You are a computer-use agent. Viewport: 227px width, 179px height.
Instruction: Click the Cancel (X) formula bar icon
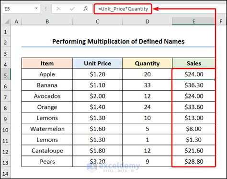click(58, 9)
